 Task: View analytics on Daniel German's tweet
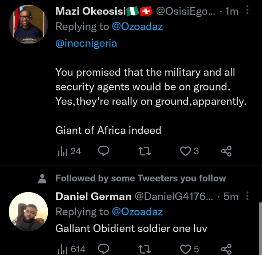[72, 249]
